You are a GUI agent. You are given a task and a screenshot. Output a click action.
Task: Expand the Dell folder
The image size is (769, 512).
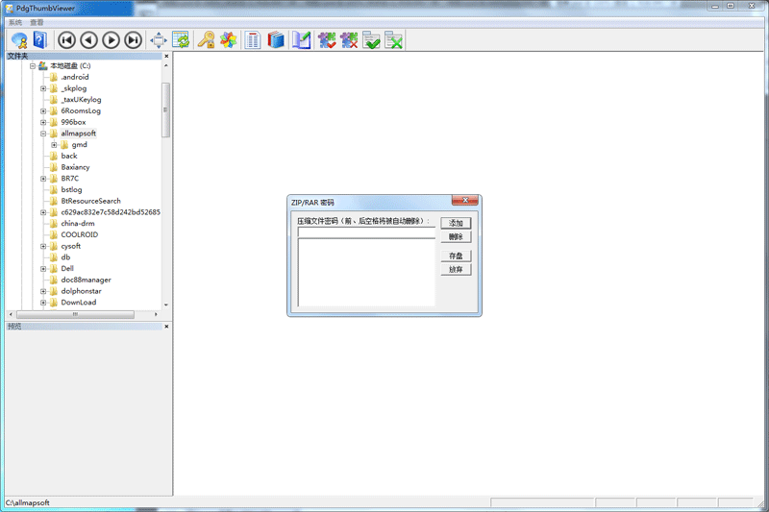coord(43,269)
